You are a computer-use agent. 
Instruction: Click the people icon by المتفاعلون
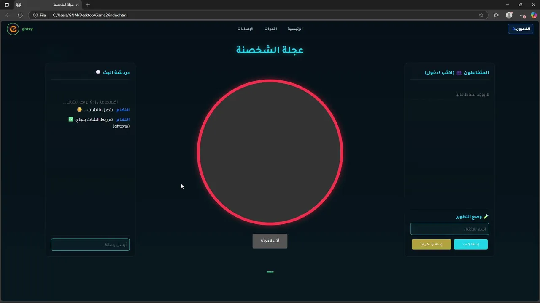click(459, 72)
